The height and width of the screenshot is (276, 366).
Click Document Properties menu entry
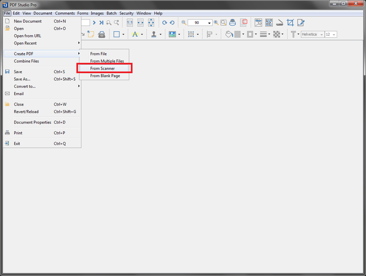click(x=32, y=122)
